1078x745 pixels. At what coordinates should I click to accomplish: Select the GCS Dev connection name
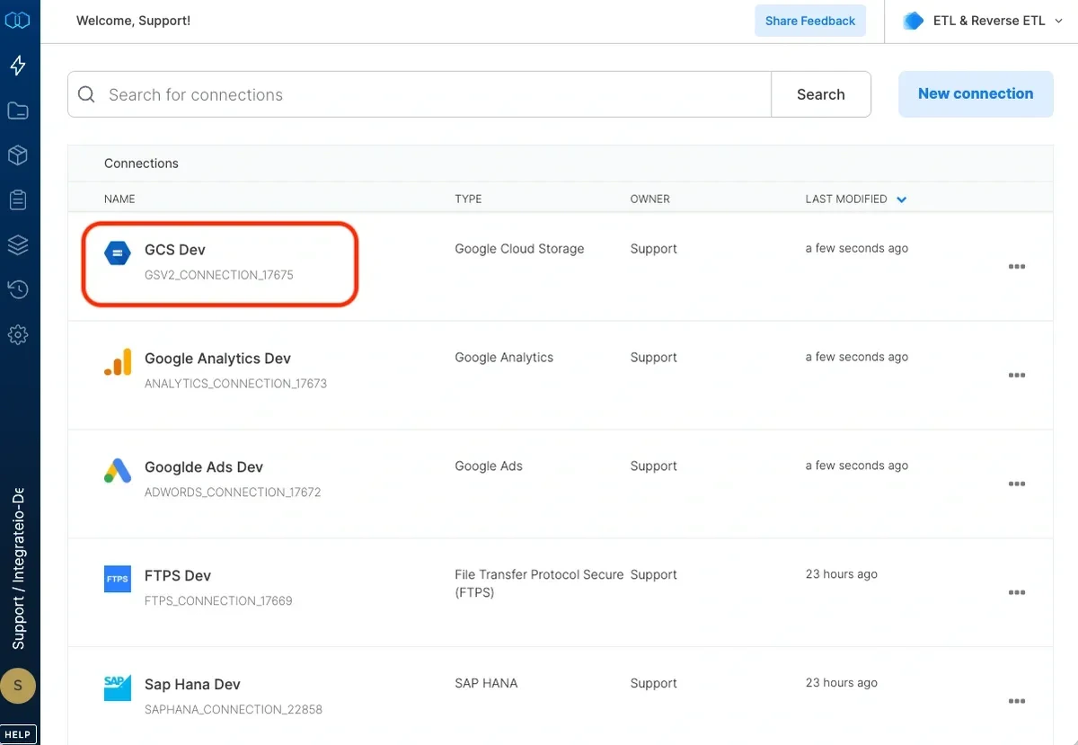tap(175, 249)
